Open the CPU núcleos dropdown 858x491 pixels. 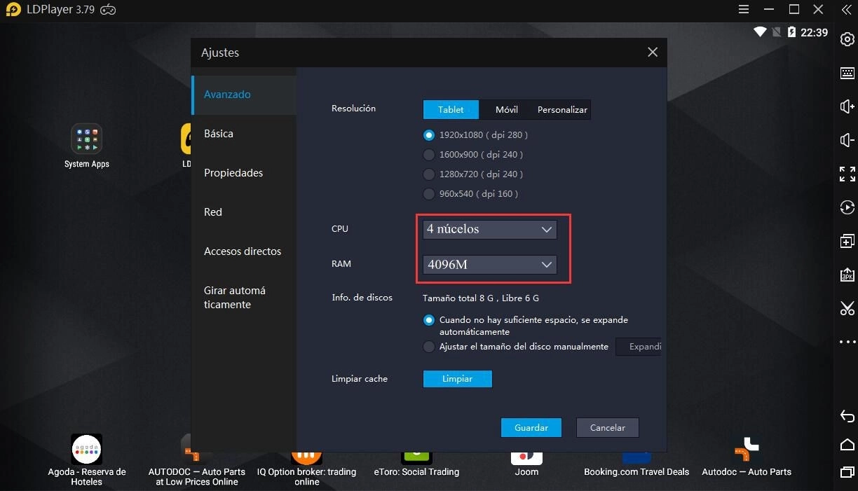(x=489, y=229)
